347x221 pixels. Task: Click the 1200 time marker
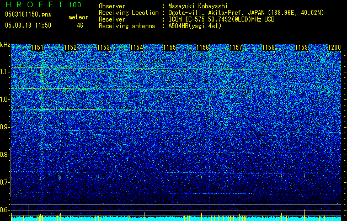pos(334,48)
